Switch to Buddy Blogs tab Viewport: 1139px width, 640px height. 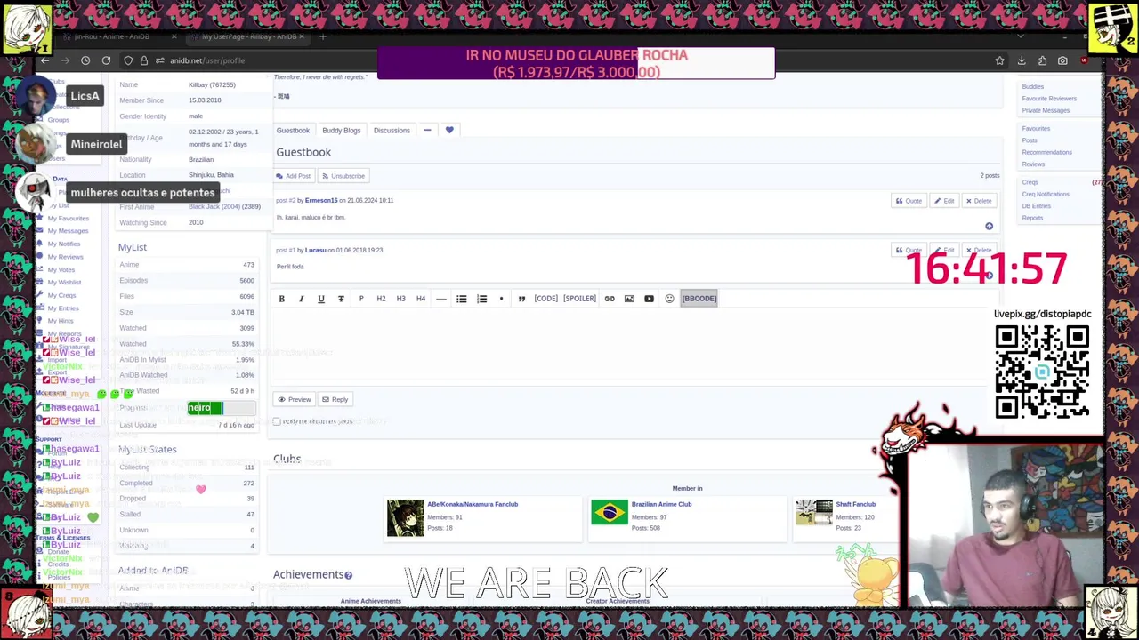(342, 131)
